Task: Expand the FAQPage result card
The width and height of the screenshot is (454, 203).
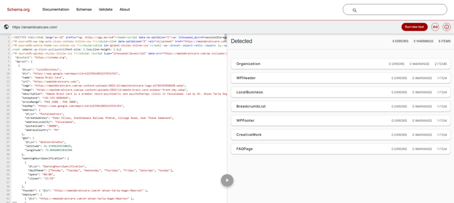Action: (341, 149)
